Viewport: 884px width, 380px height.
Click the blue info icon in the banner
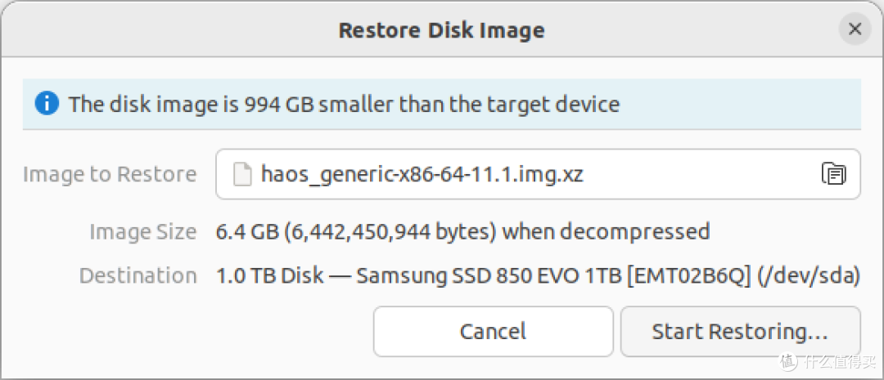click(x=47, y=104)
